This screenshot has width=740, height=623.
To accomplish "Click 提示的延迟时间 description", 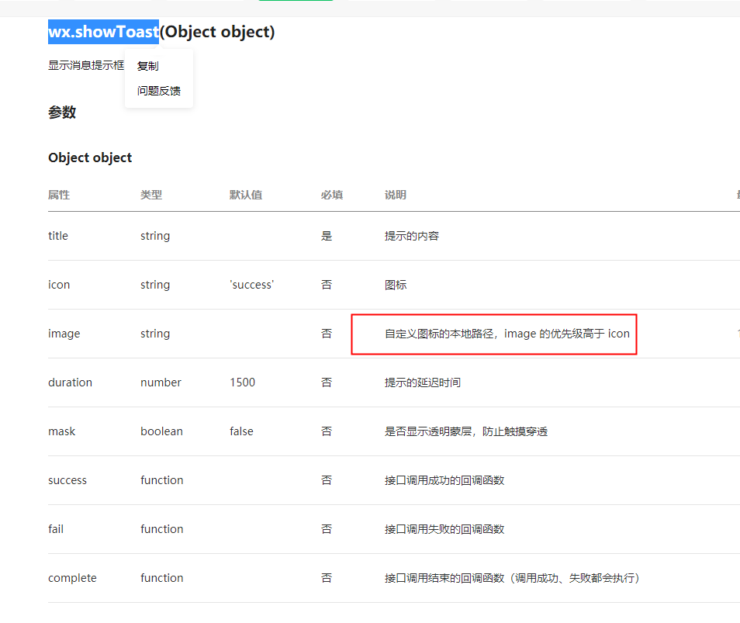I will (423, 382).
